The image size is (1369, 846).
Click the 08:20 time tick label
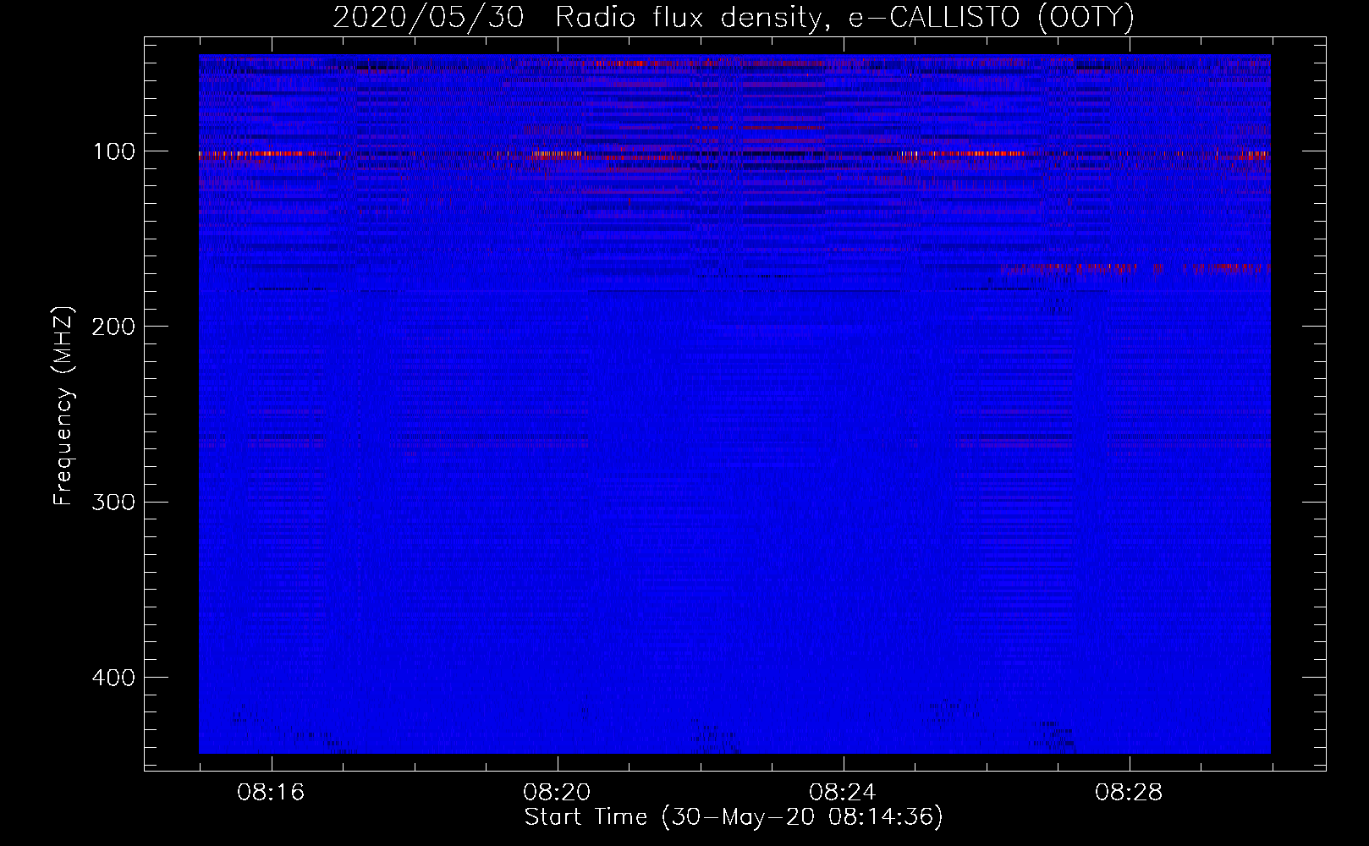557,793
